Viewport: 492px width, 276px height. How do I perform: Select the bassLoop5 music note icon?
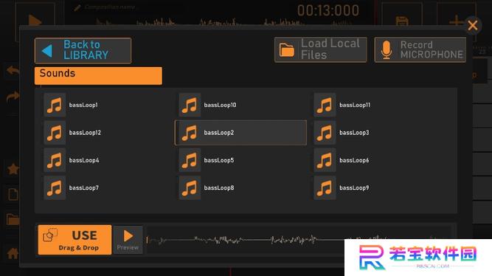point(190,160)
